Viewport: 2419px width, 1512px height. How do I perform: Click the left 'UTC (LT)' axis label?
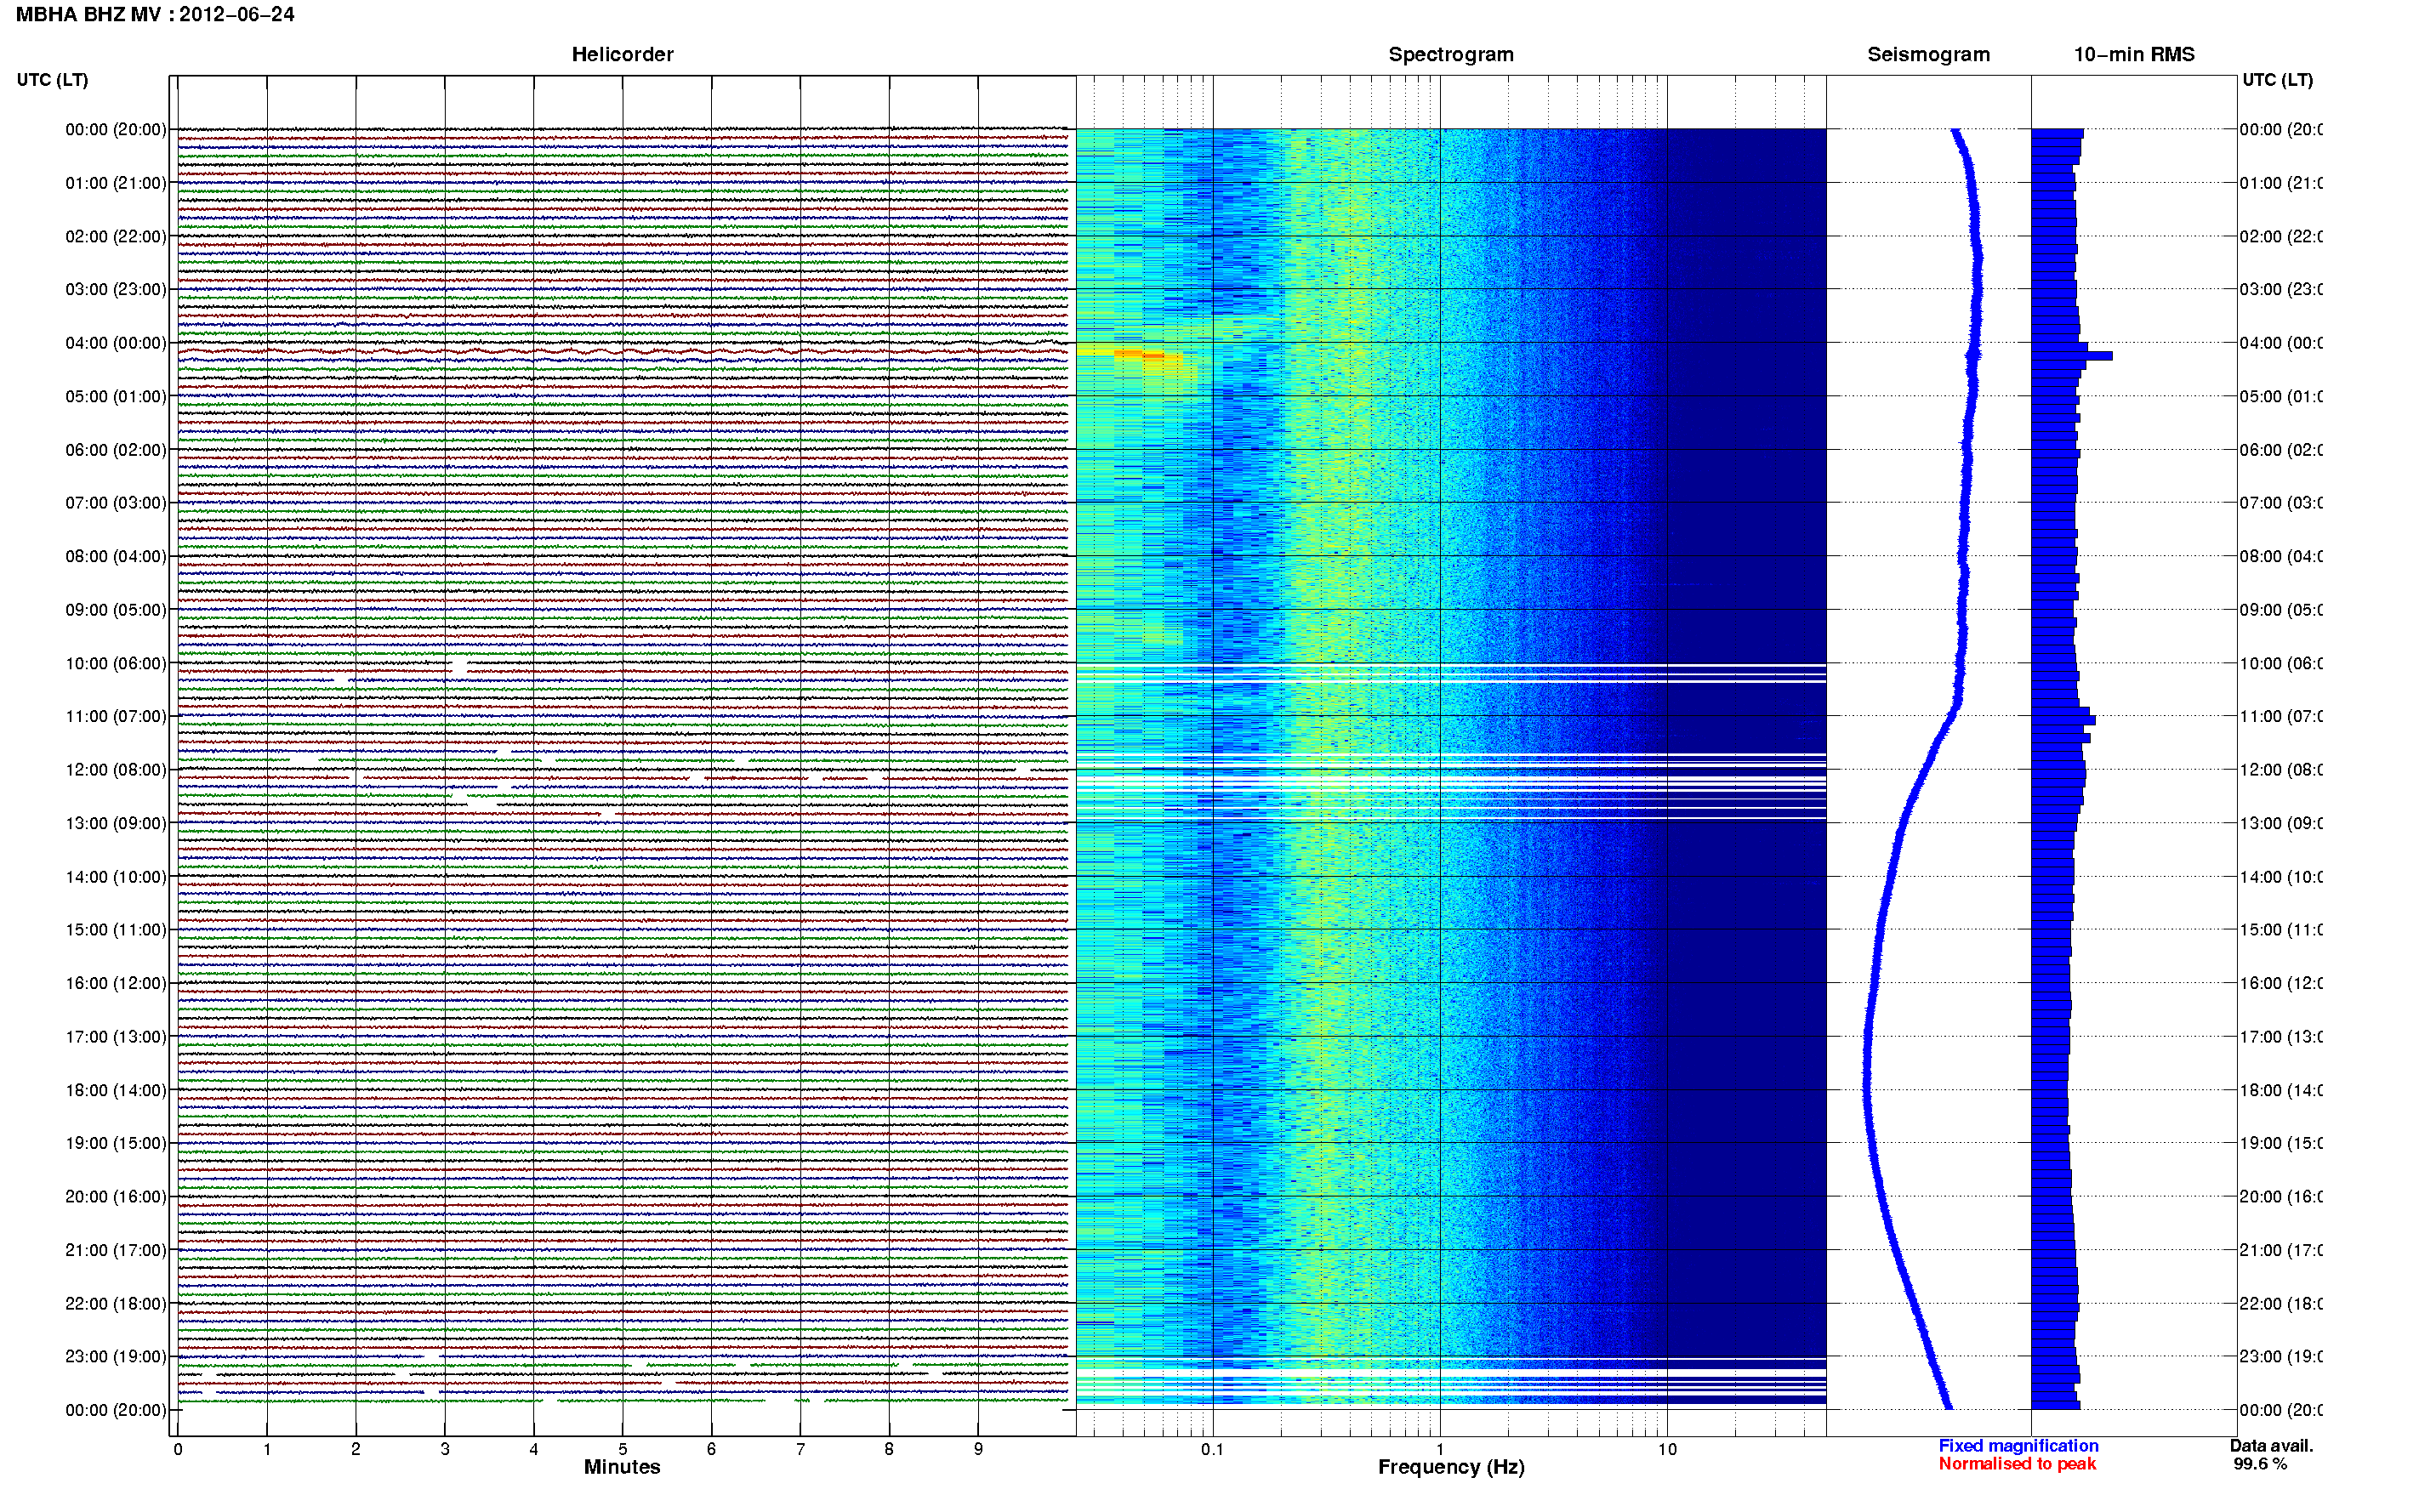pyautogui.click(x=52, y=80)
